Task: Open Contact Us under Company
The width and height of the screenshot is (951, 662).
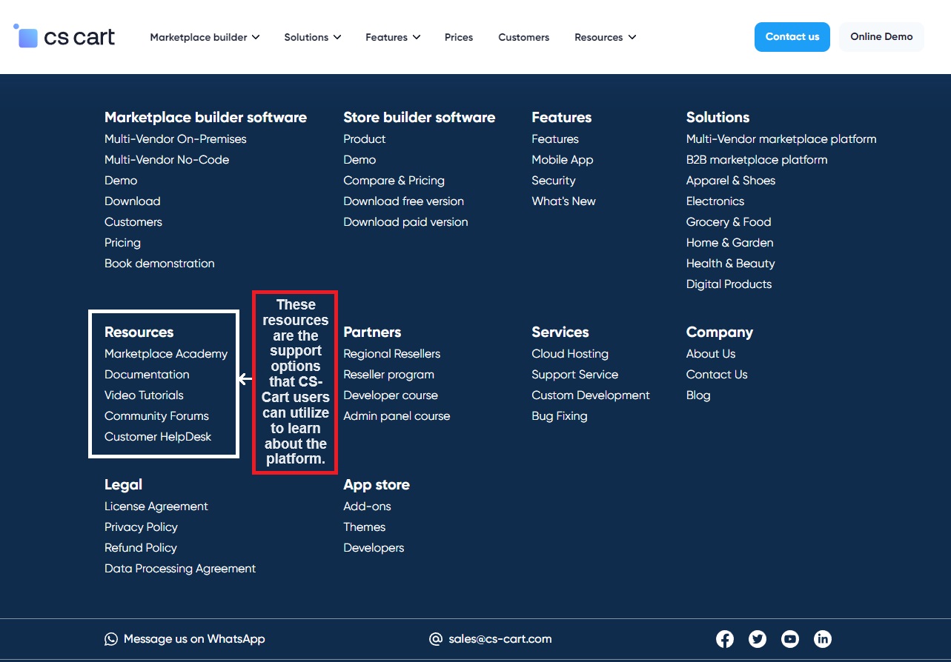Action: [717, 375]
